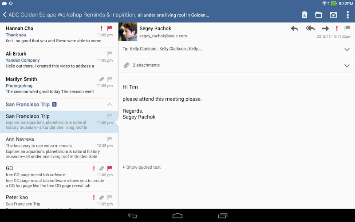The width and height of the screenshot is (355, 222).
Task: Tap the Wi-Fi status icon
Action: (325, 4)
